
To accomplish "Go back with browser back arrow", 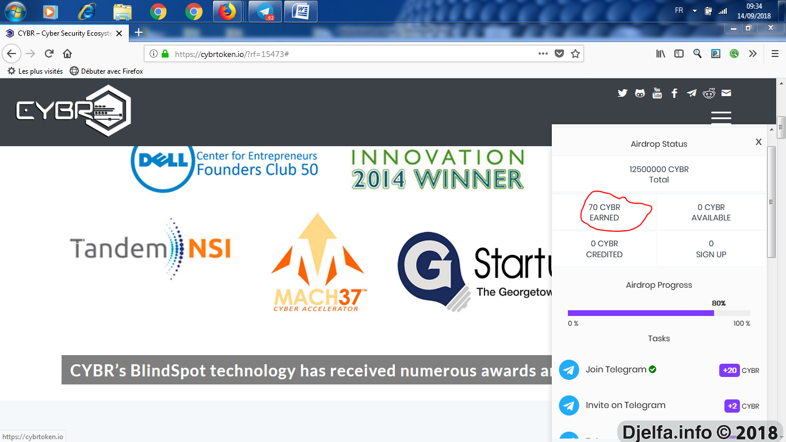I will 12,54.
